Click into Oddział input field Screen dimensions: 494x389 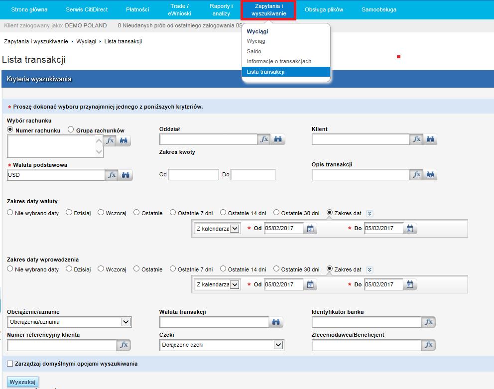click(208, 139)
